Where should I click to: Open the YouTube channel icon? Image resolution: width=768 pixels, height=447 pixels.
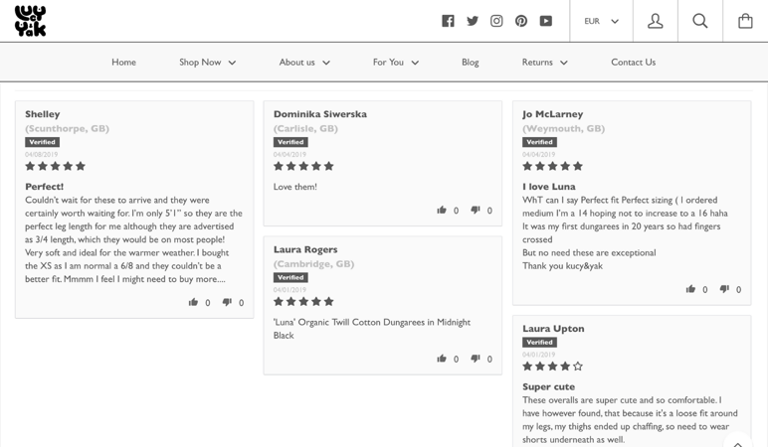(x=545, y=21)
